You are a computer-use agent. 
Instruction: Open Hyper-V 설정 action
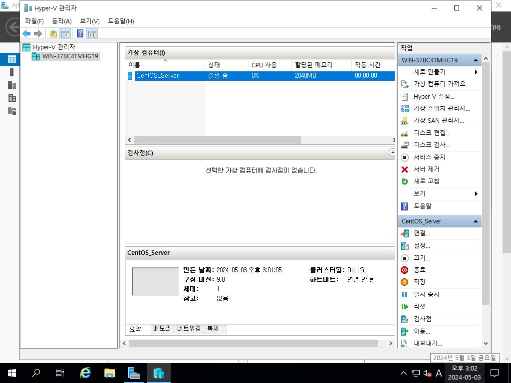434,96
